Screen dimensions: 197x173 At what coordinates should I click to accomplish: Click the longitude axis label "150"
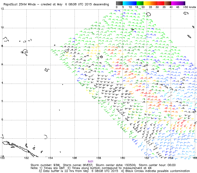pos(2,158)
